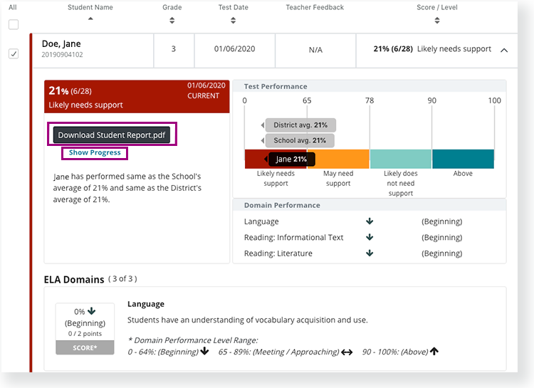Image resolution: width=534 pixels, height=388 pixels.
Task: Click the dark teal Above bar
Action: point(464,159)
